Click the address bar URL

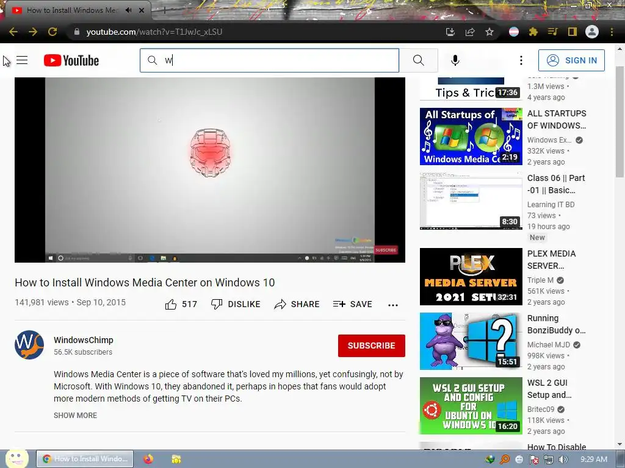[x=154, y=32]
